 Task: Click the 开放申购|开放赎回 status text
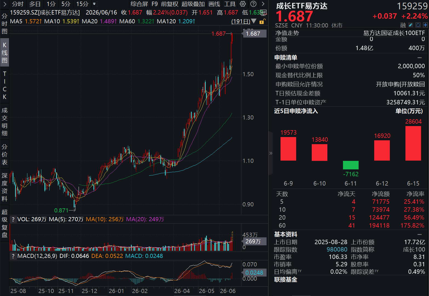pos(400,84)
